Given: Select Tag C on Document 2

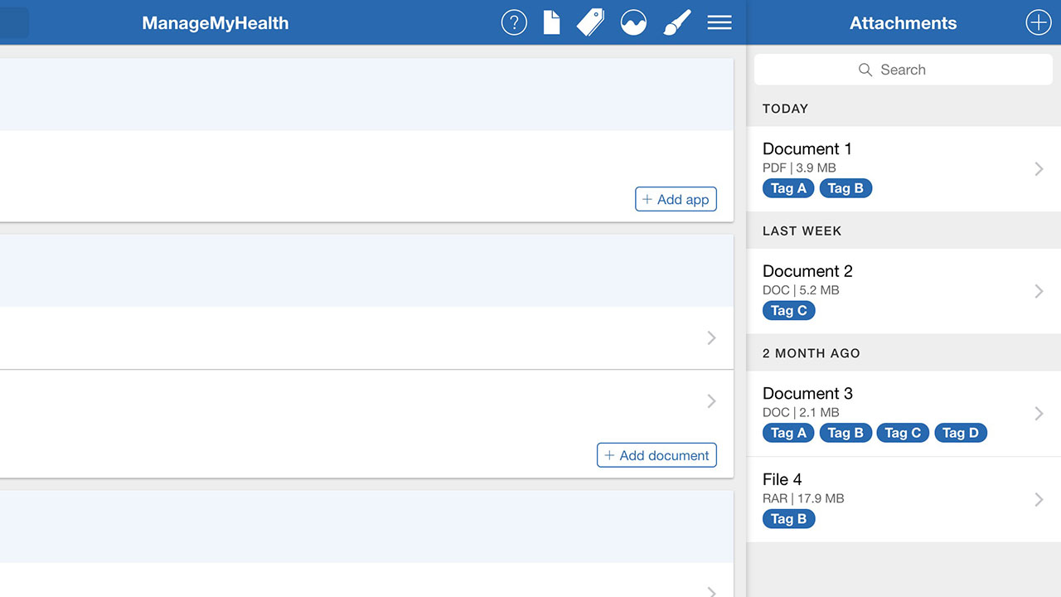Looking at the screenshot, I should click(x=788, y=311).
